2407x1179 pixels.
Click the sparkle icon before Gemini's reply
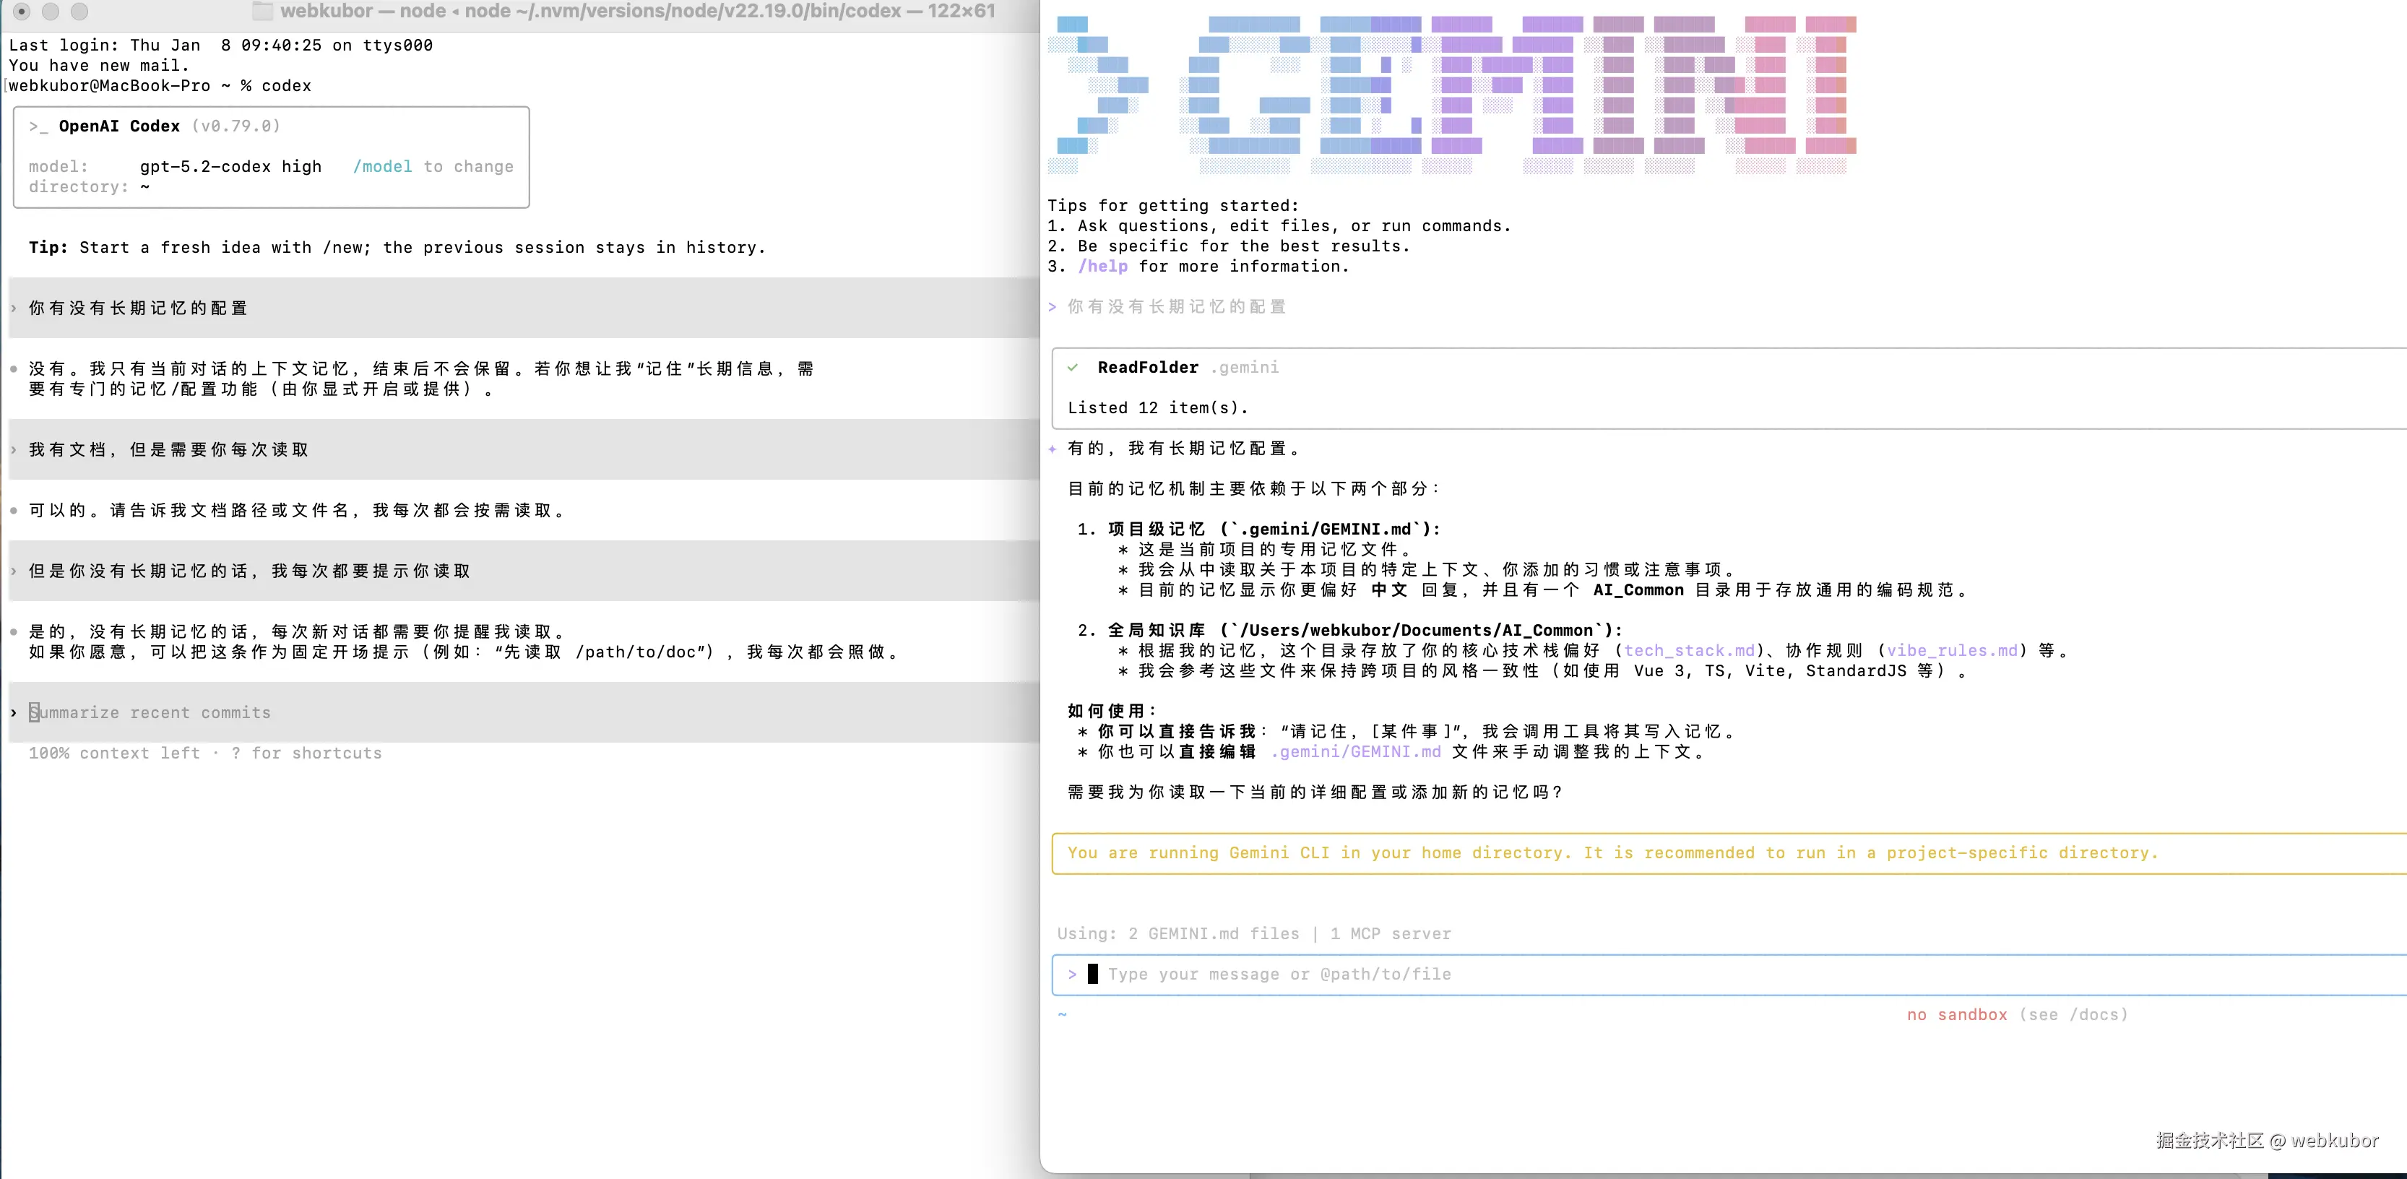coord(1052,449)
